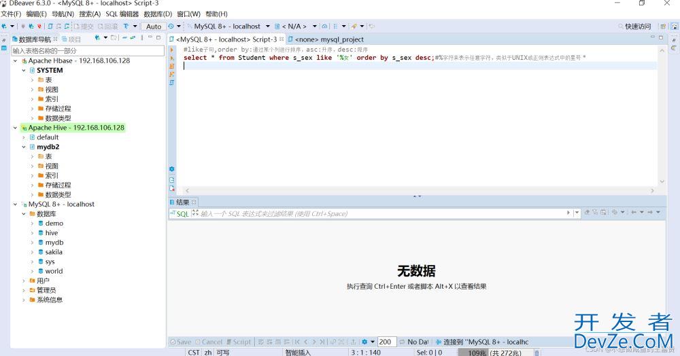Click the export results icon
This screenshot has height=356, width=680.
[354, 342]
